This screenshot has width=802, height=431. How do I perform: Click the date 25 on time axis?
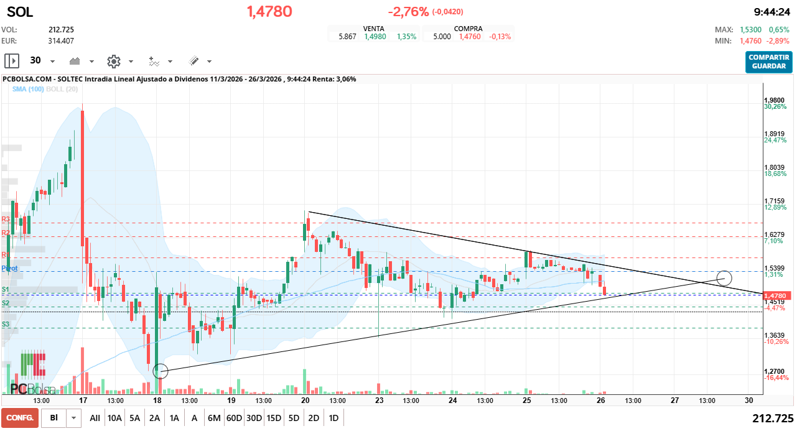coord(527,401)
